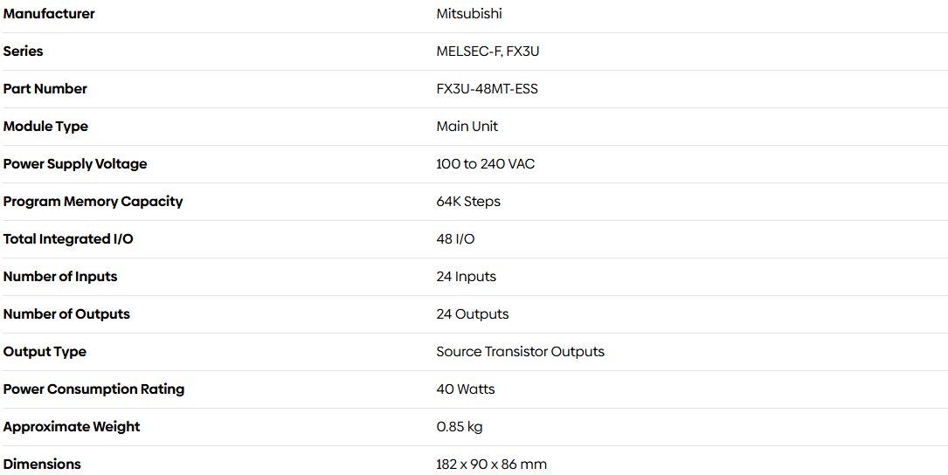This screenshot has width=948, height=475.
Task: Click the Series label
Action: point(24,52)
